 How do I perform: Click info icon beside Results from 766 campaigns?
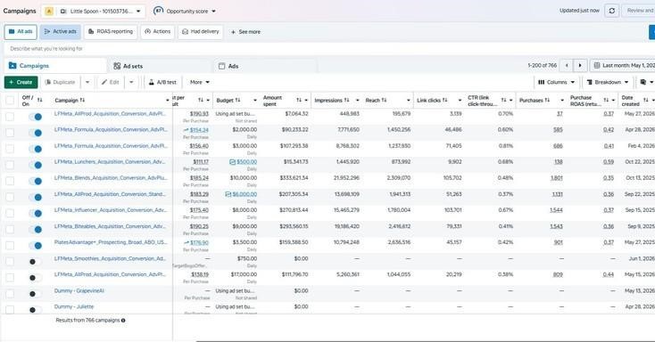pos(123,321)
